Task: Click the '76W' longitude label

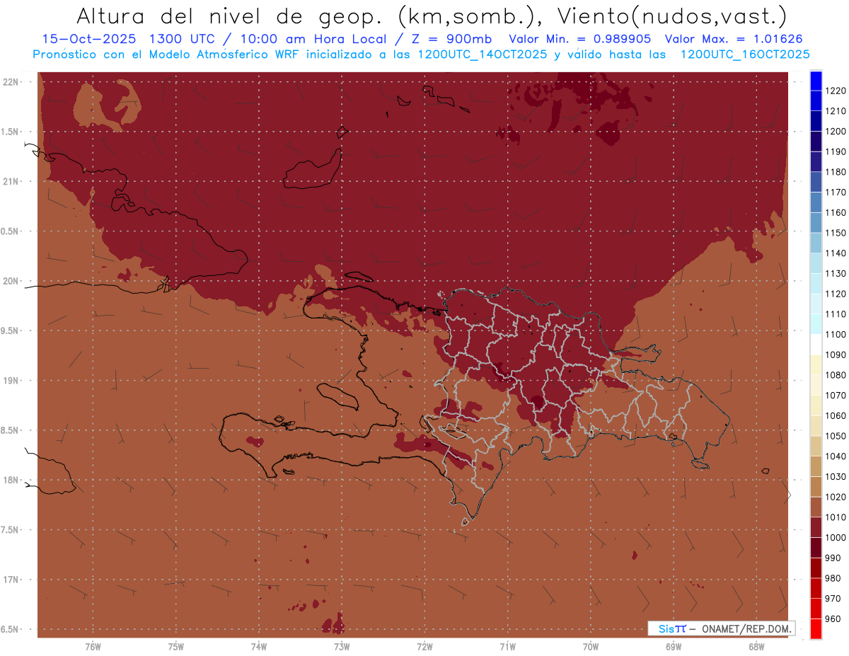Action: [x=93, y=647]
